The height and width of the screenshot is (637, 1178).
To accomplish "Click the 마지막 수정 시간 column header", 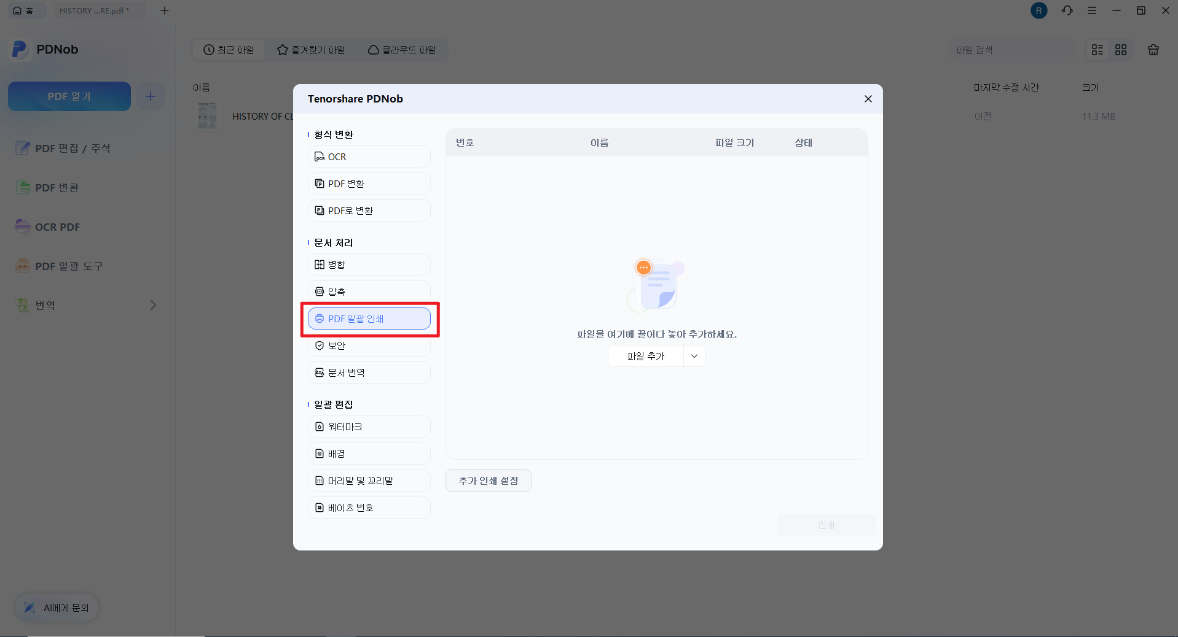I will [x=1006, y=87].
